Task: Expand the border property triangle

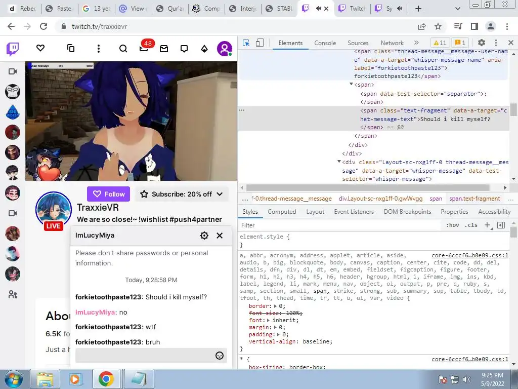Action: coord(275,306)
